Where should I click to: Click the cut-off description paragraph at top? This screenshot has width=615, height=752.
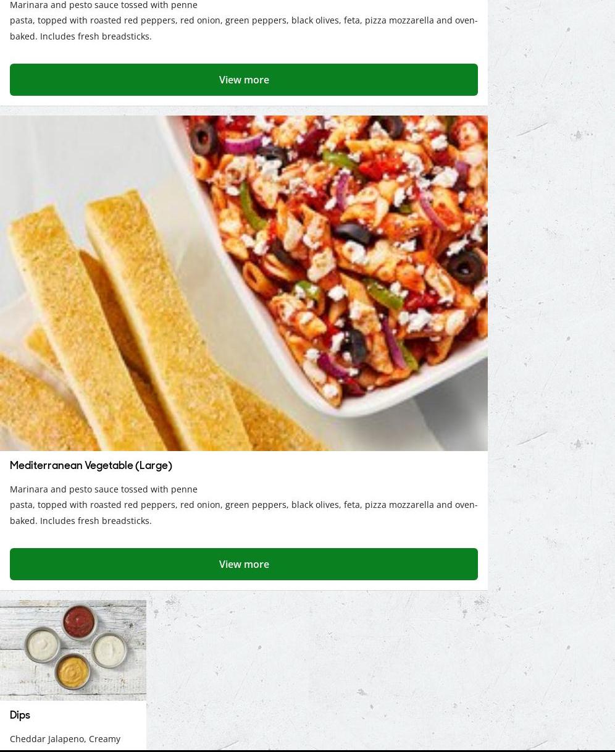point(244,20)
